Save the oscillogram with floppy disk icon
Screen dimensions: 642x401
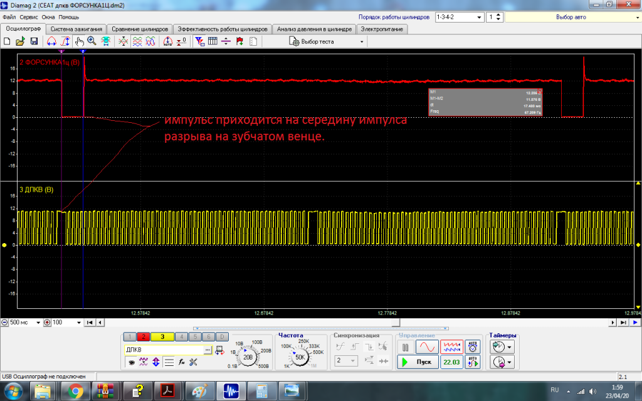tap(34, 41)
